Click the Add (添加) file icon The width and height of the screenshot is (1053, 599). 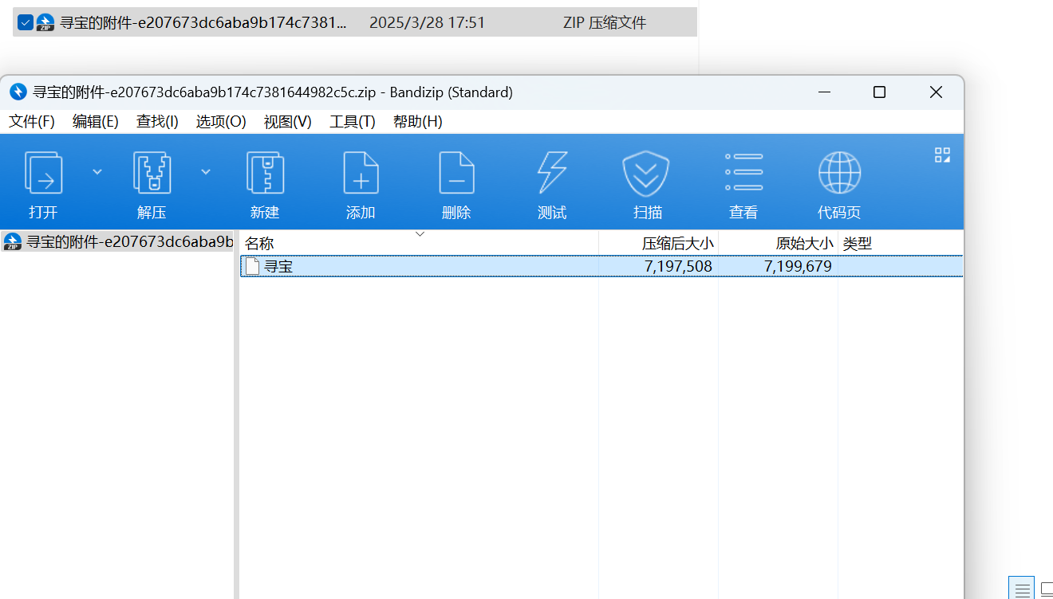coord(361,173)
